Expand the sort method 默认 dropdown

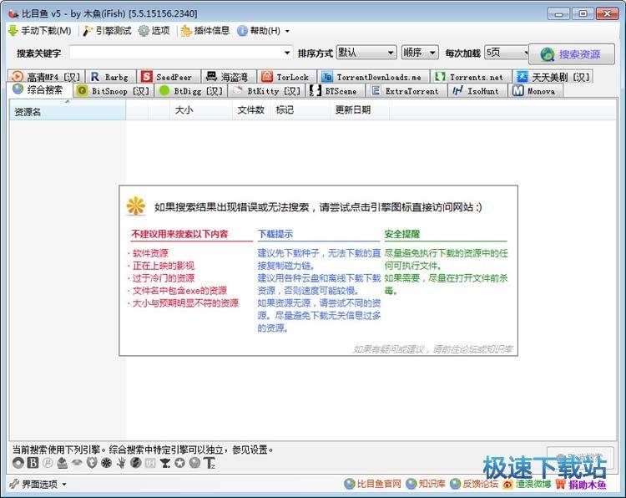pos(366,53)
